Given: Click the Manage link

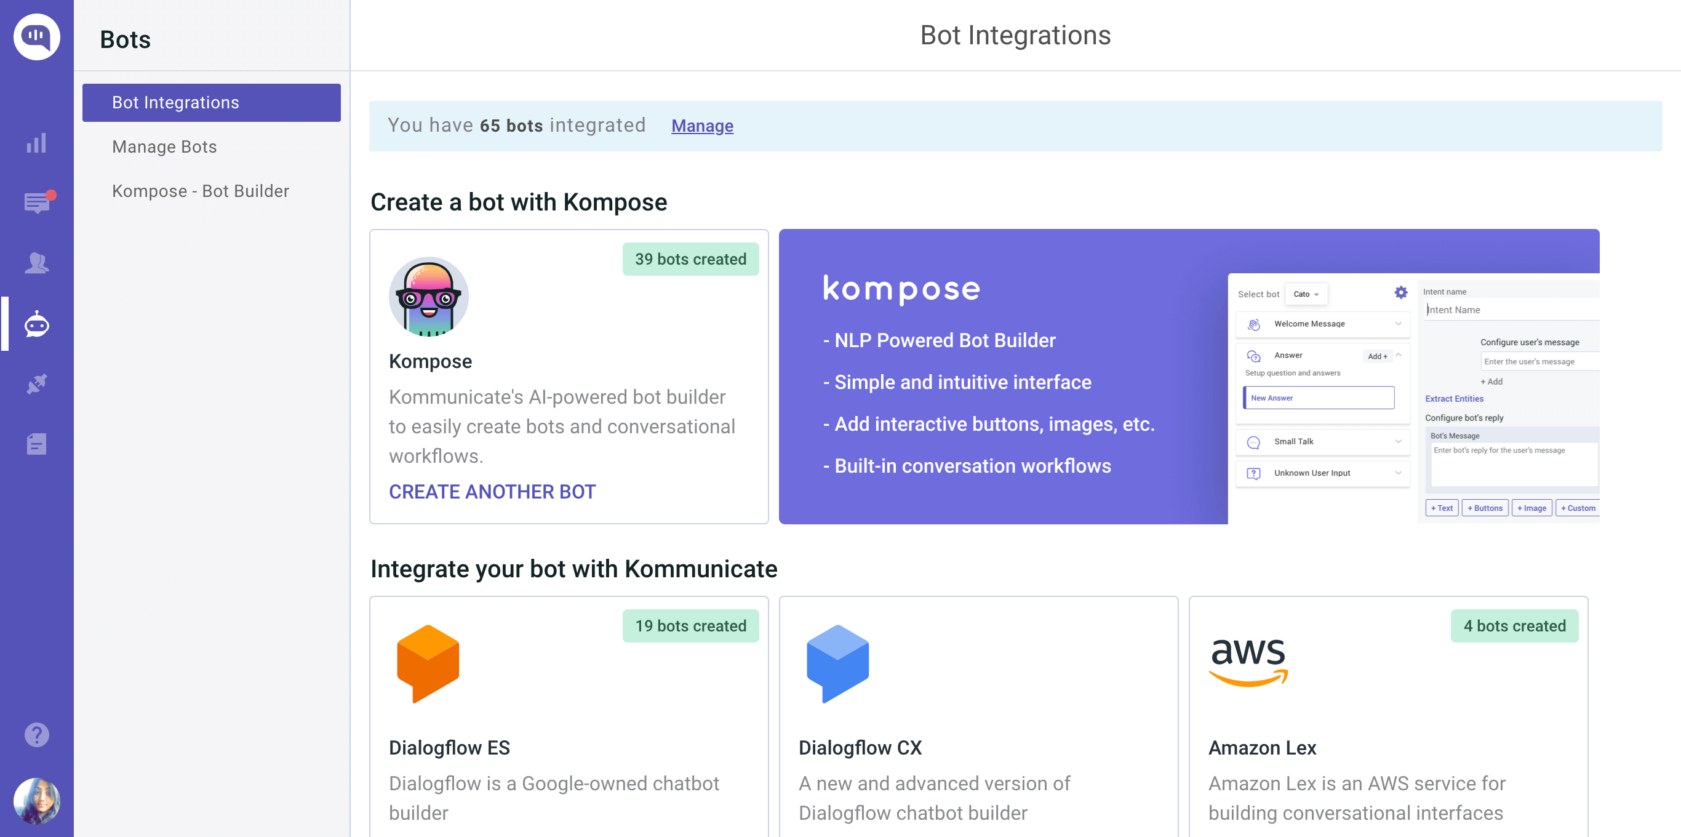Looking at the screenshot, I should click(702, 126).
